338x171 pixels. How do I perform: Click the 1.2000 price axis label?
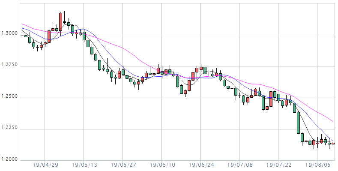pyautogui.click(x=9, y=159)
